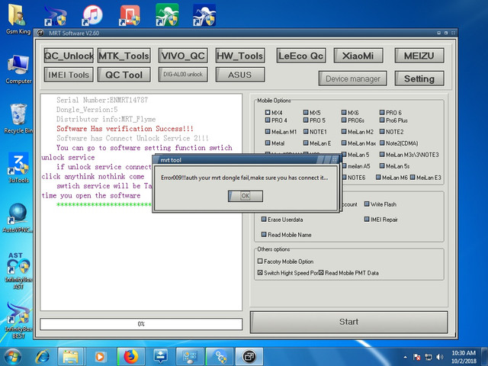The width and height of the screenshot is (488, 366).
Task: Click taskbar clock showing 10:30 AM
Action: coord(464,357)
